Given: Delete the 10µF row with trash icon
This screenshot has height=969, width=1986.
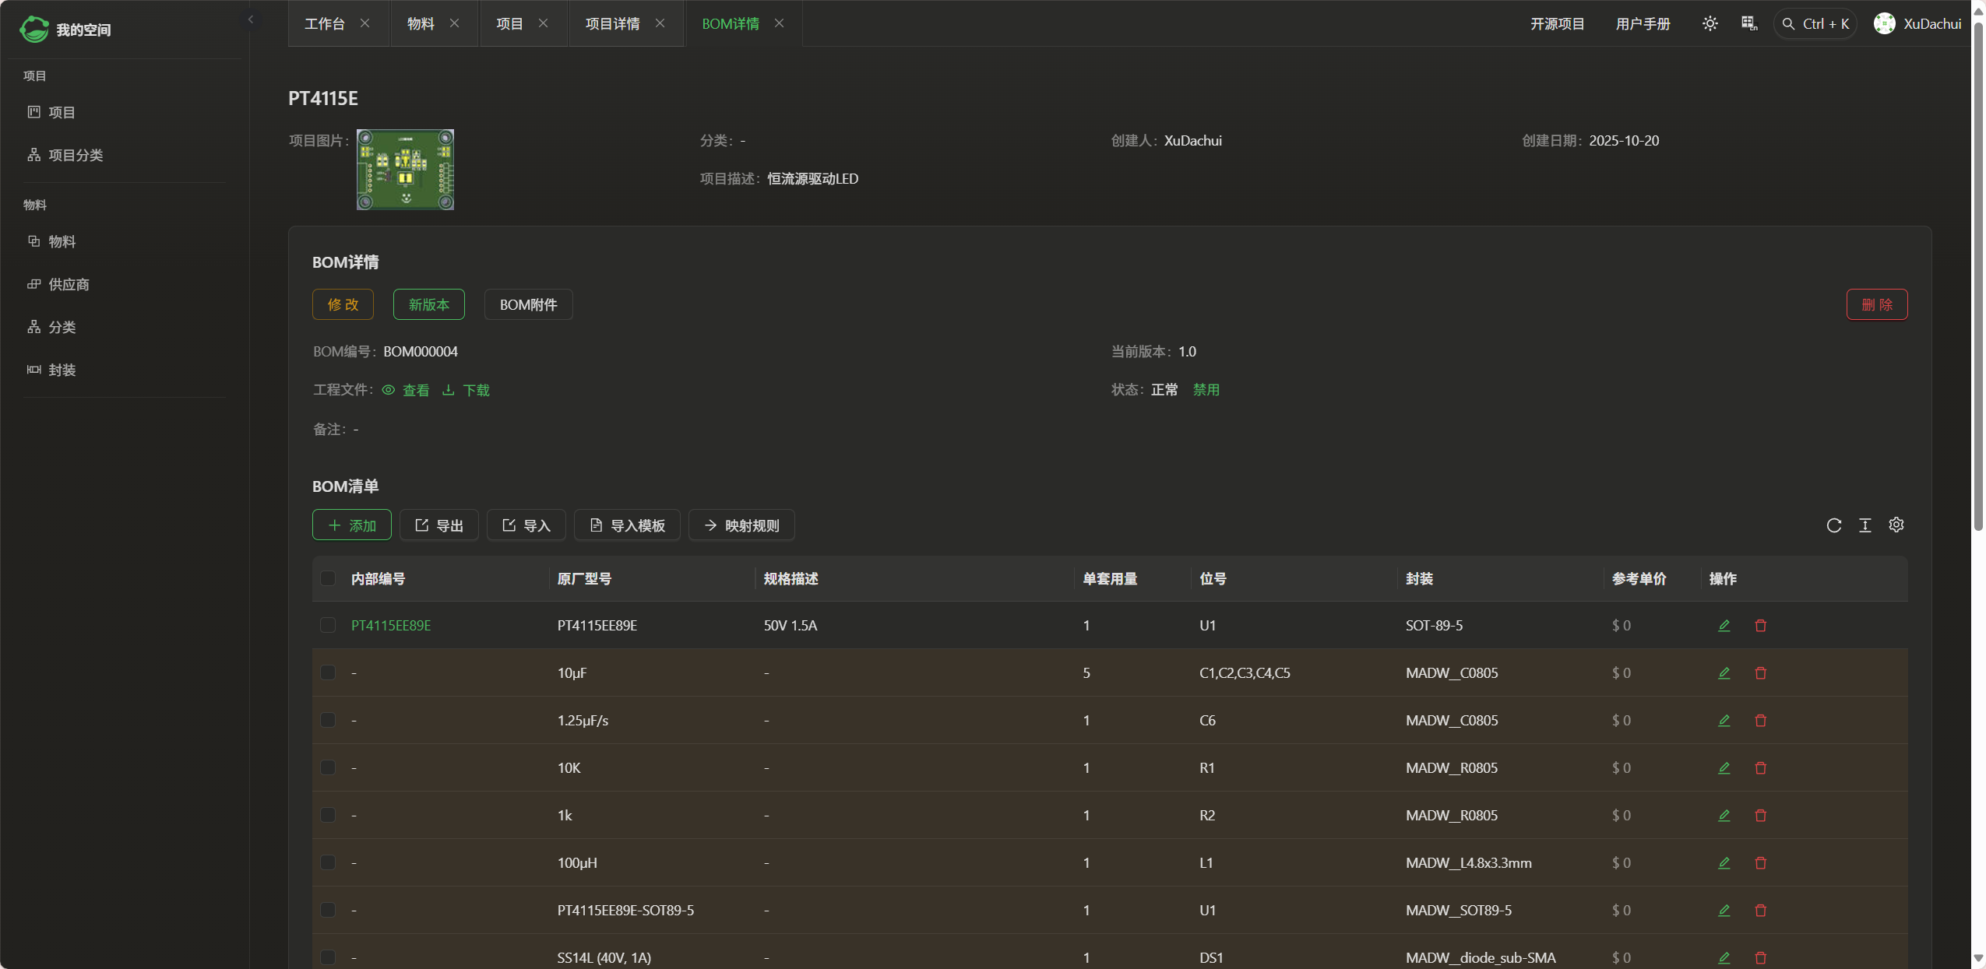Looking at the screenshot, I should (x=1760, y=673).
